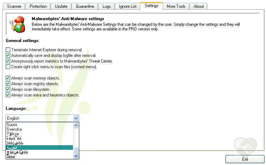Screen dimensions: 266x165
Task: Open the About tab
Action: click(198, 6)
